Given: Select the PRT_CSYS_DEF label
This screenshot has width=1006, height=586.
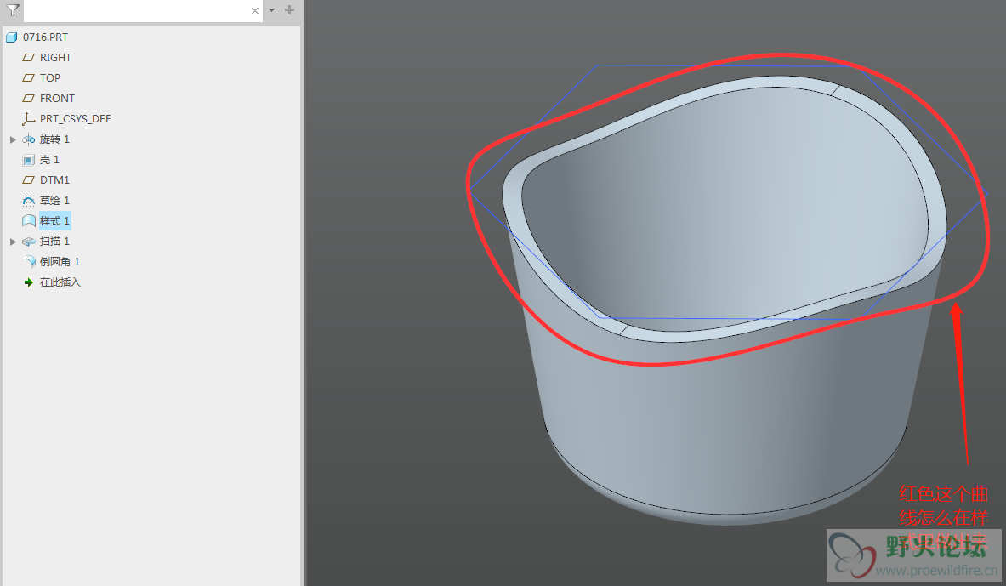Looking at the screenshot, I should point(75,119).
